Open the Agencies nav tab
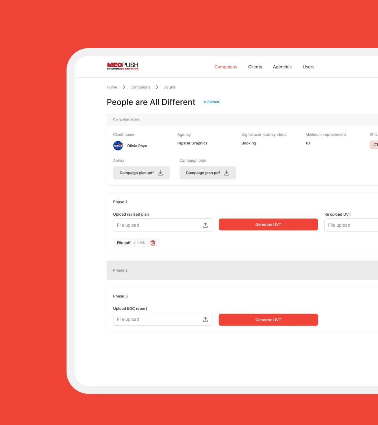378x425 pixels. (282, 67)
